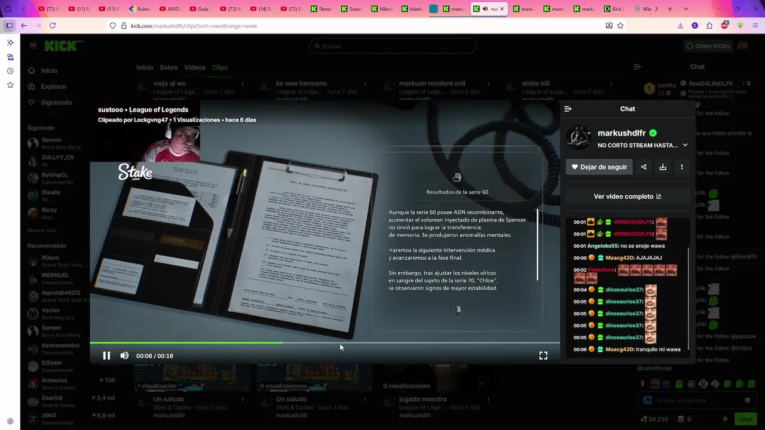Open Firefox sidebar history clock icon
This screenshot has width=765, height=430.
tap(10, 71)
